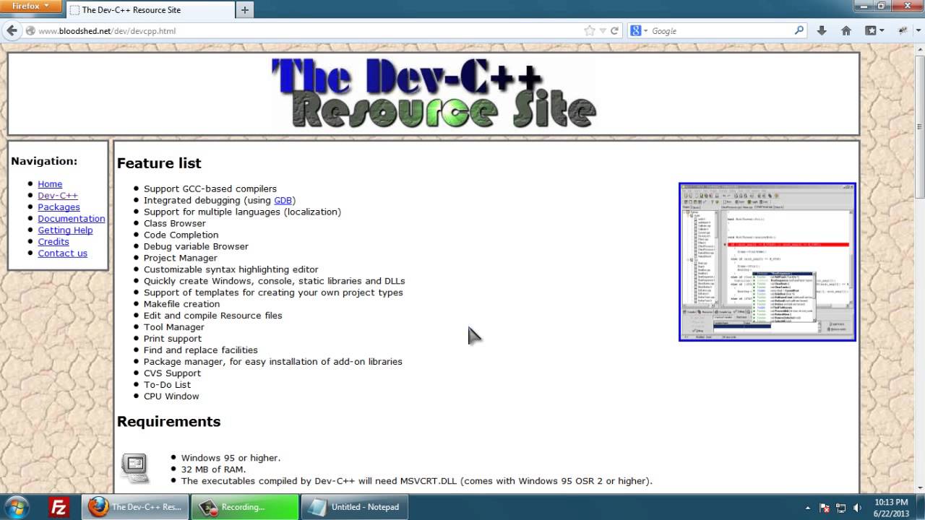Click the 'Code Completion' list item
Screen dimensions: 925x520
181,235
